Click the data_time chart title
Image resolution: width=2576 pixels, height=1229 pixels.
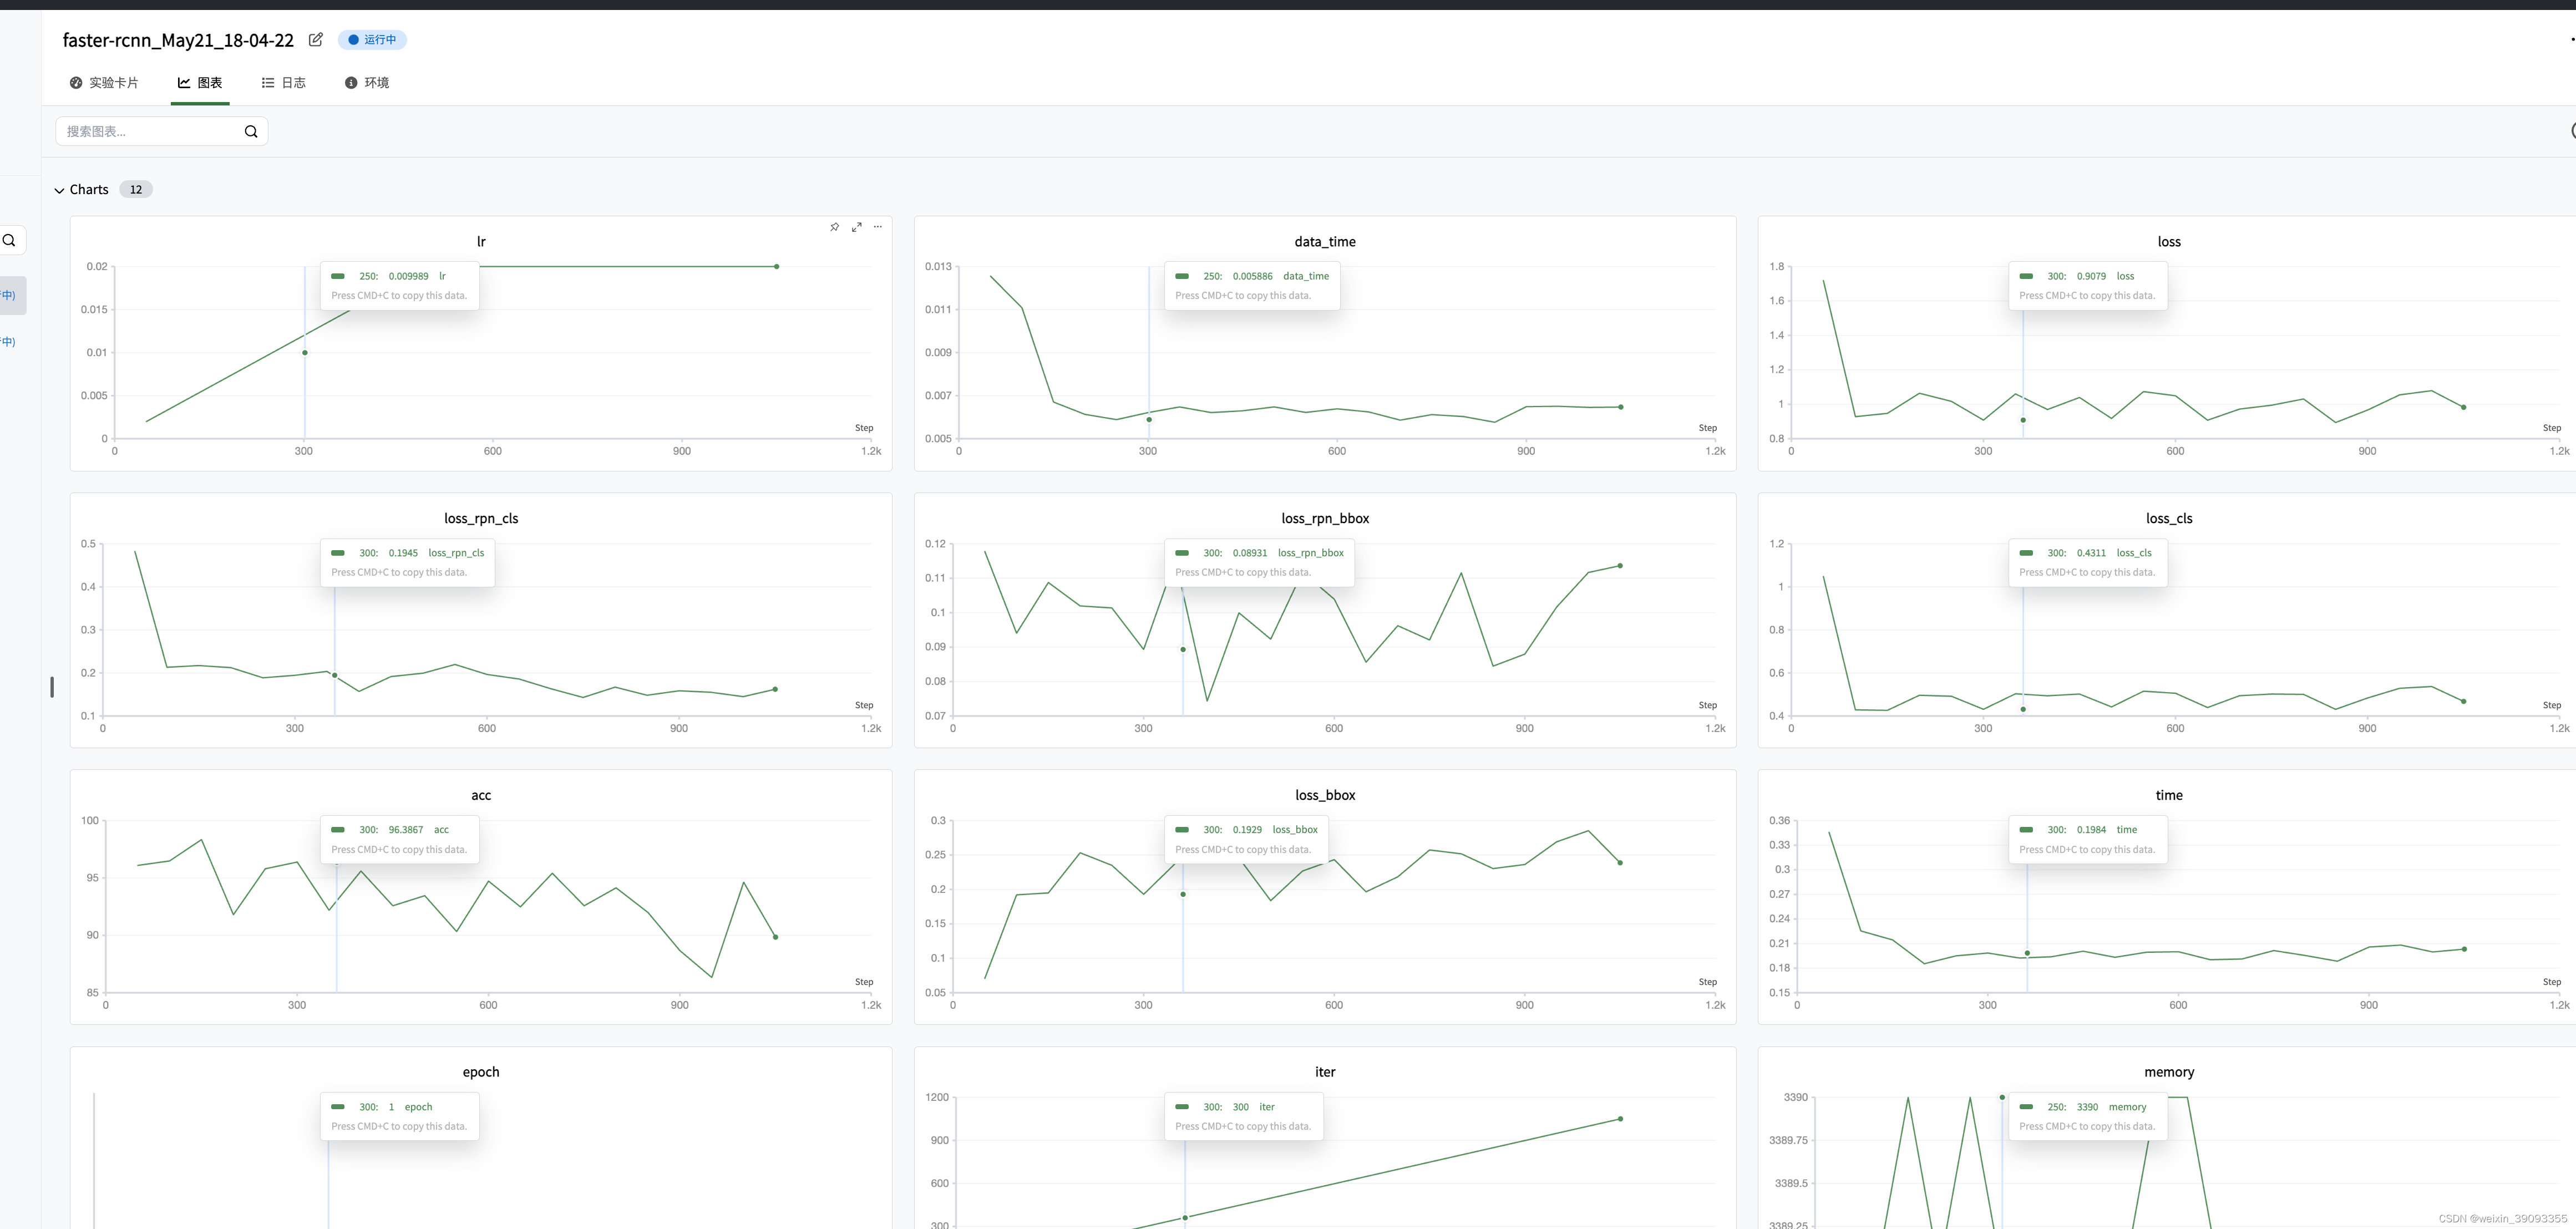(x=1325, y=242)
